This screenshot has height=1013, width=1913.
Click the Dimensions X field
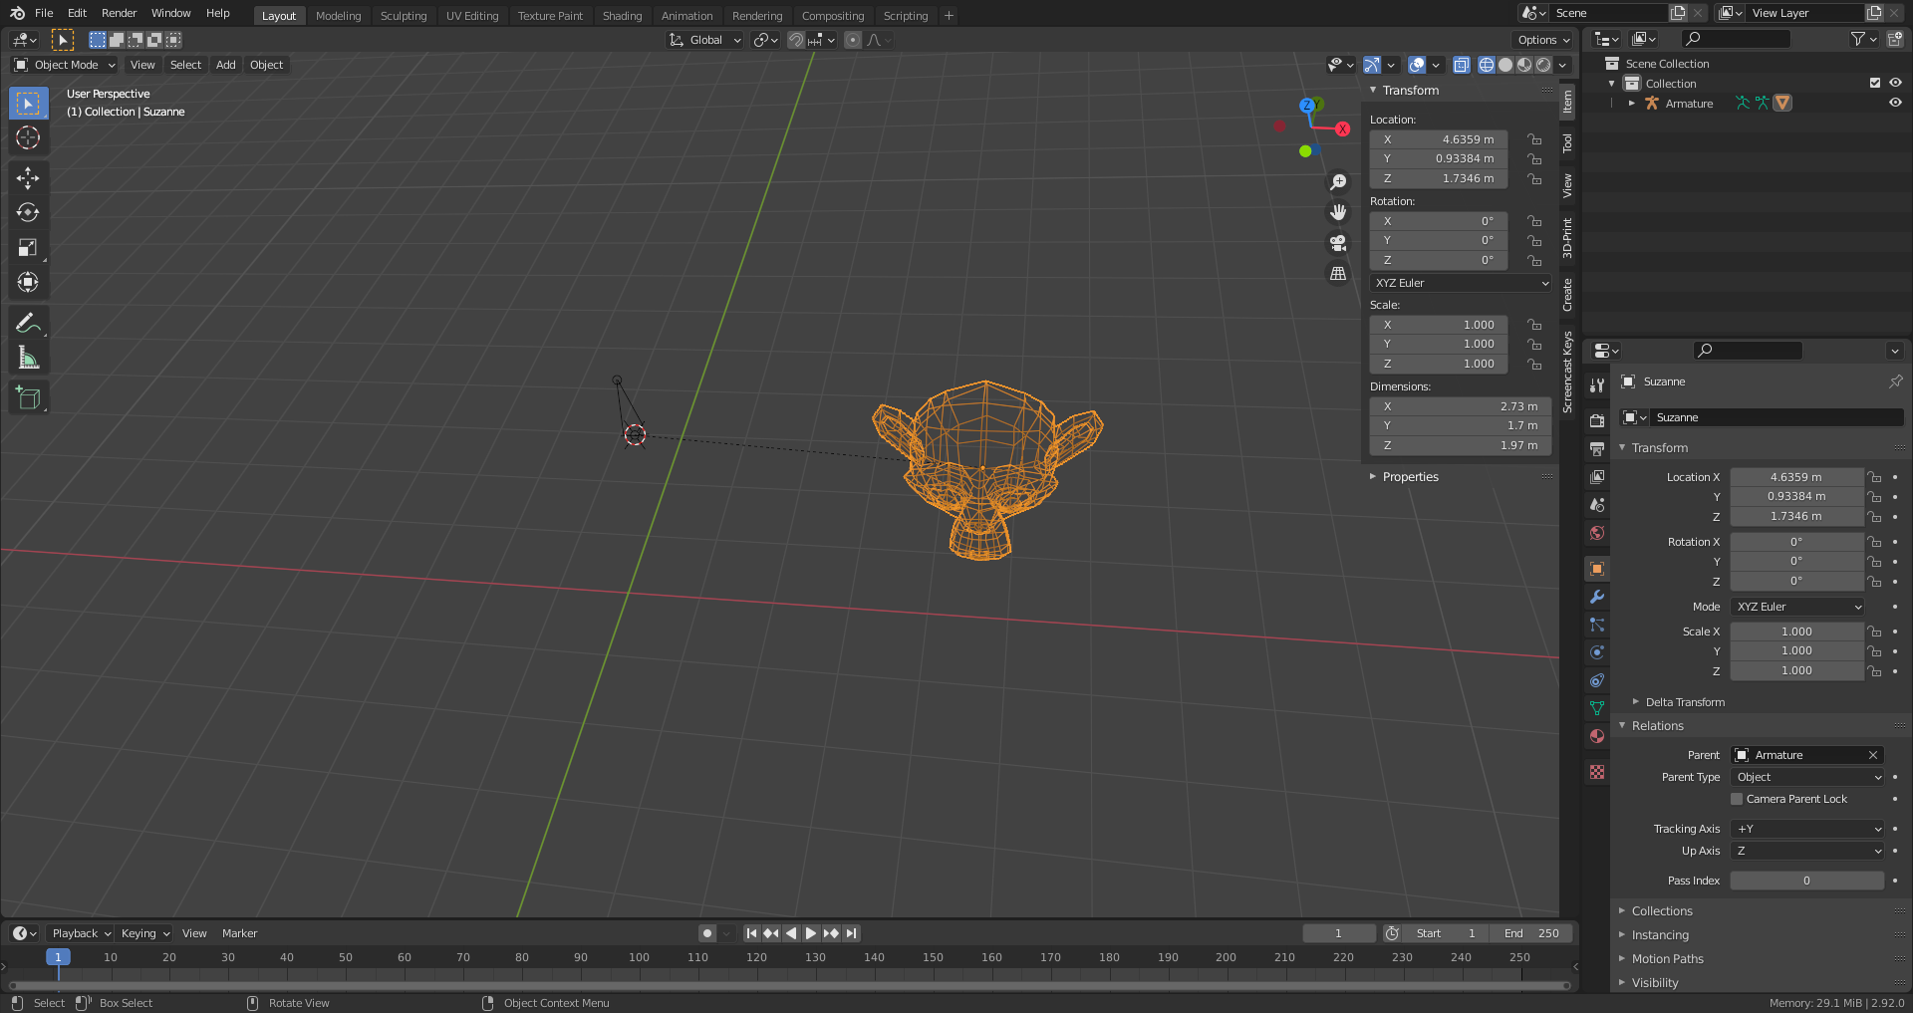(x=1461, y=406)
